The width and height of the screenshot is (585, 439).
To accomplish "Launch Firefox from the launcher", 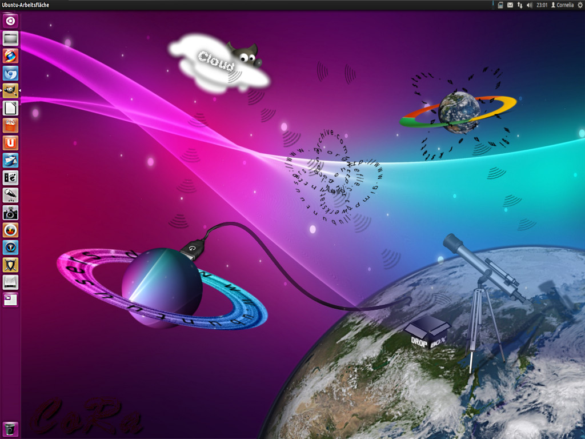I will pos(10,55).
